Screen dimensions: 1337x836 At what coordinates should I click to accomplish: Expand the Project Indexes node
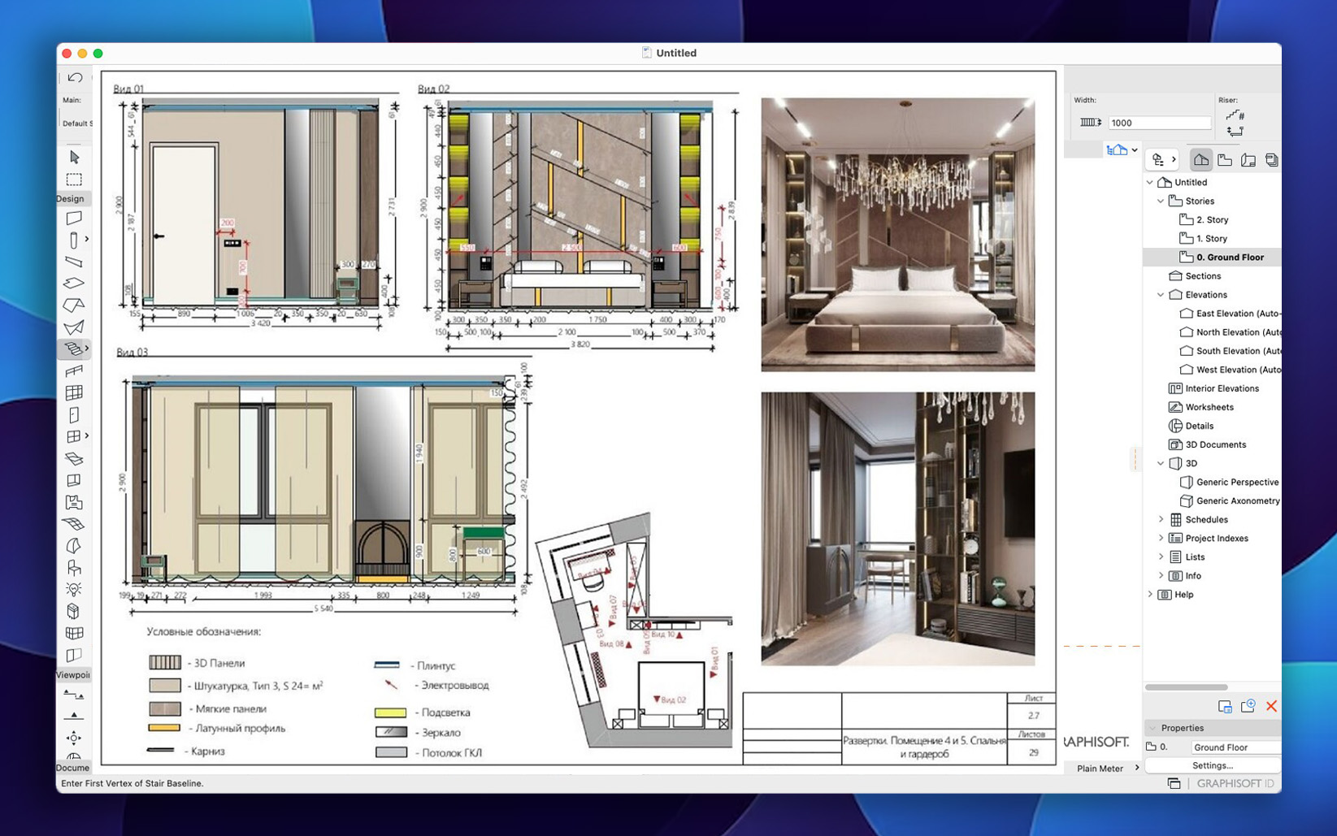click(x=1161, y=538)
